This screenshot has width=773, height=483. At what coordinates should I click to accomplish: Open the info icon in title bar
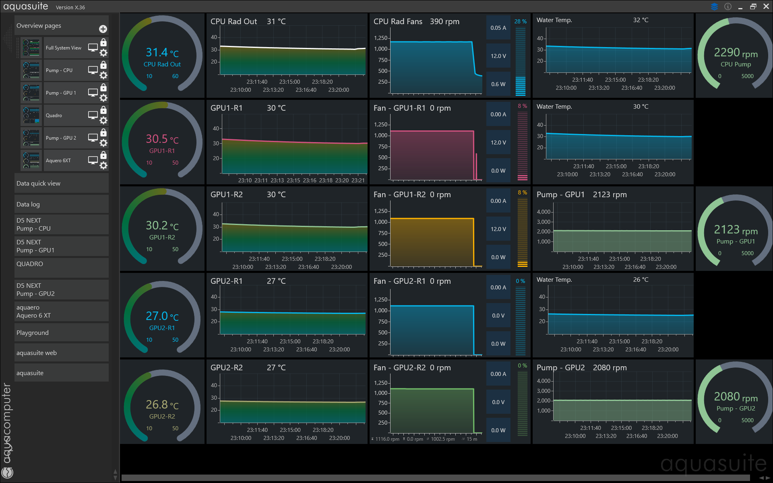pos(728,6)
